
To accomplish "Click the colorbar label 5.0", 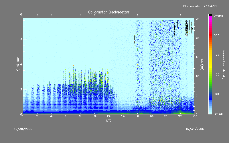I will coord(217,94).
